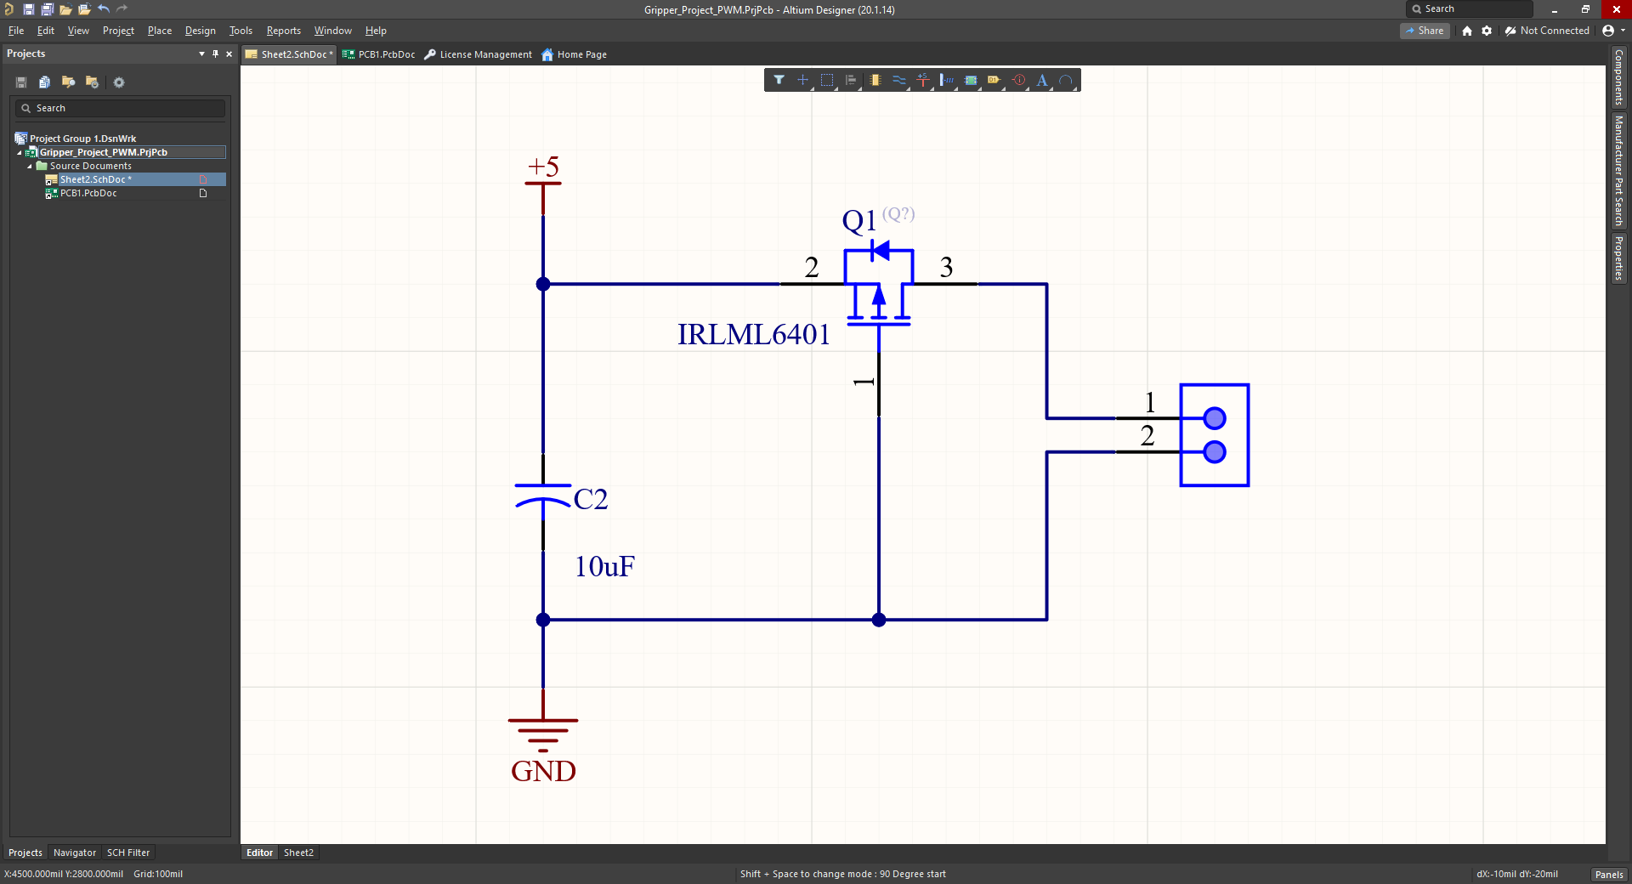Select the Sheet2.SchDoc document tab
Image resolution: width=1632 pixels, height=884 pixels.
click(x=290, y=54)
